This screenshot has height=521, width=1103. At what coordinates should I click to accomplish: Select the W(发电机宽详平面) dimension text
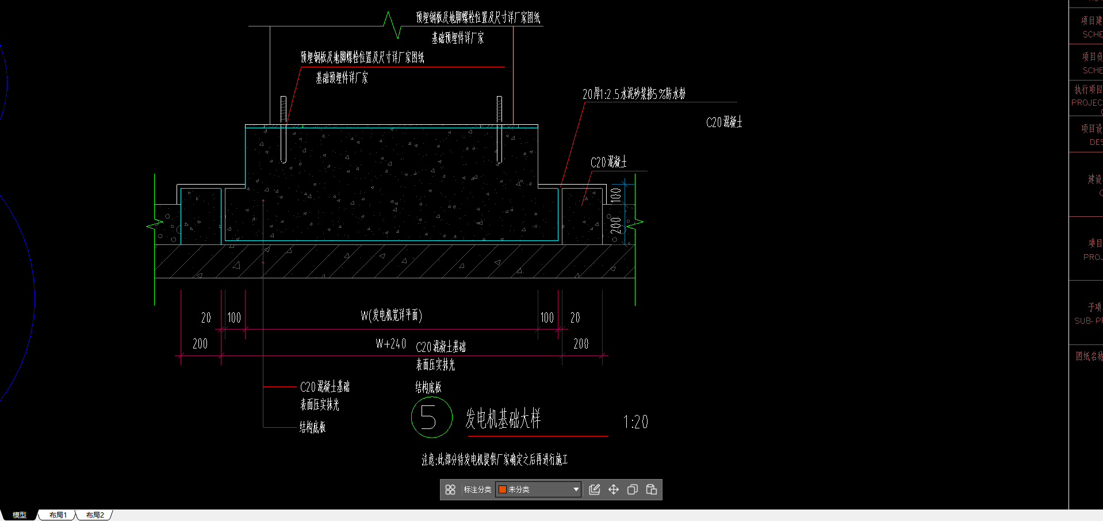tap(391, 315)
